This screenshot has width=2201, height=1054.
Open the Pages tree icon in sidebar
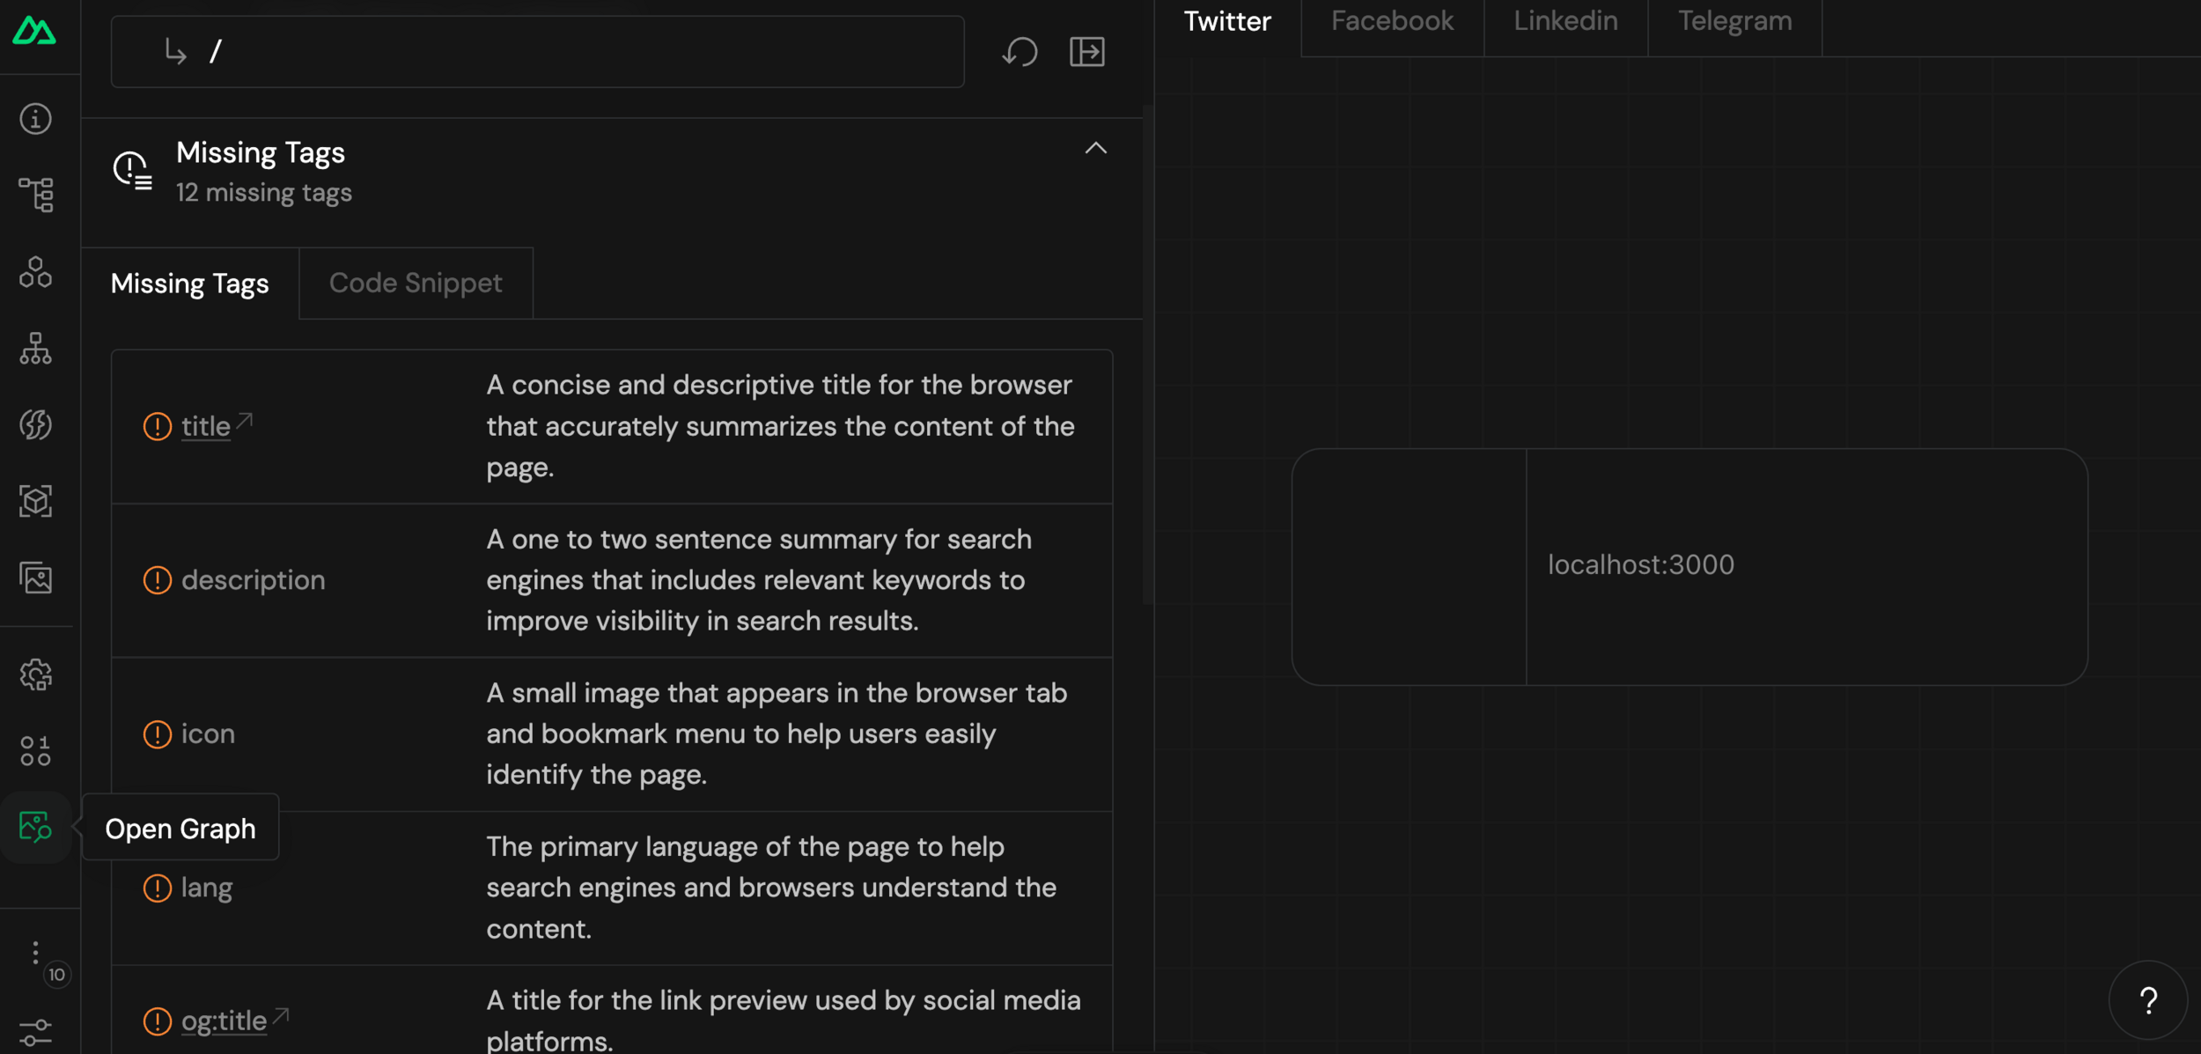click(x=35, y=195)
